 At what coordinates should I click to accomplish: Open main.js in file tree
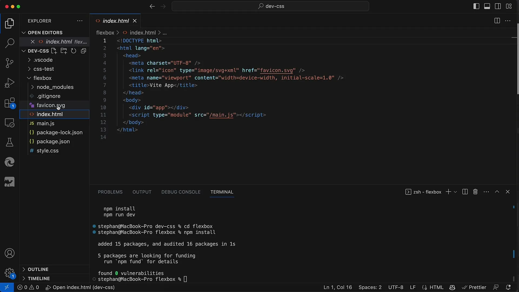coord(45,123)
